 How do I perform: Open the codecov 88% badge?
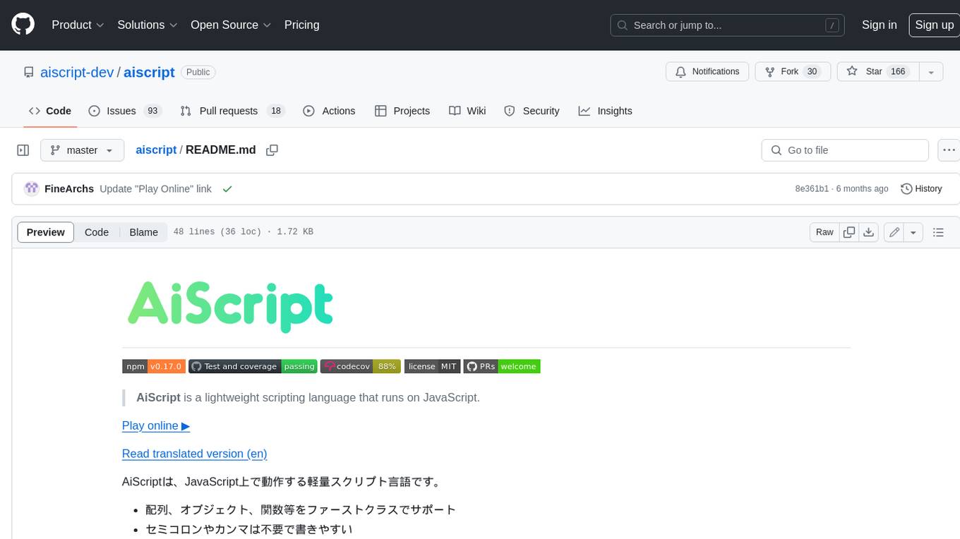pyautogui.click(x=361, y=366)
